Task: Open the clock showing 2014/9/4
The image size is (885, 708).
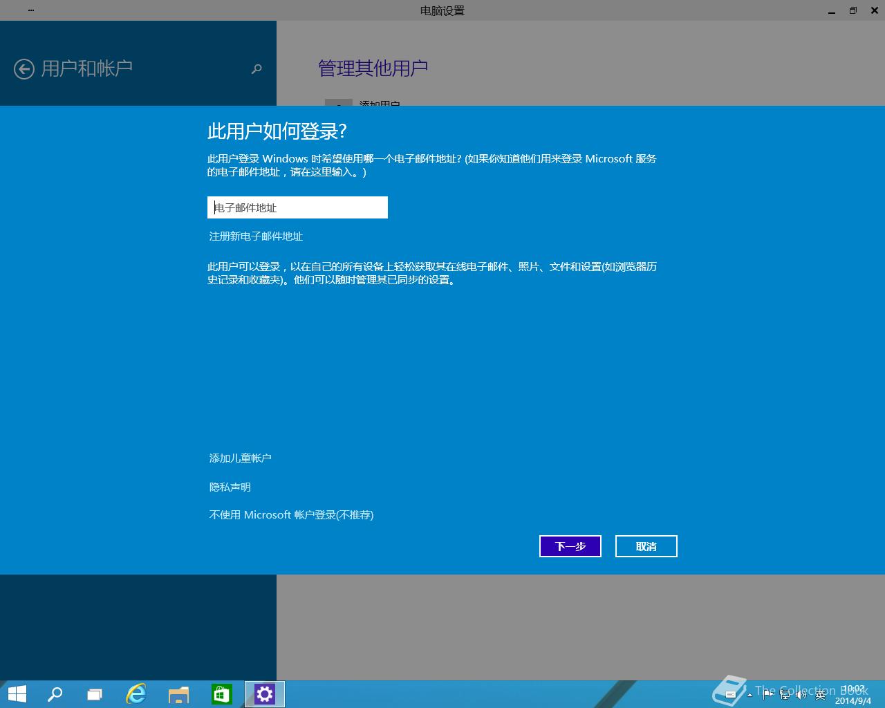Action: pos(853,695)
